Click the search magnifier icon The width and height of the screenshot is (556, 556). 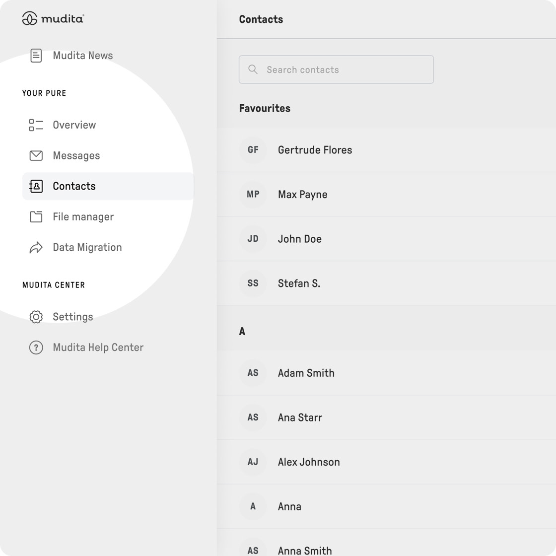pos(253,69)
